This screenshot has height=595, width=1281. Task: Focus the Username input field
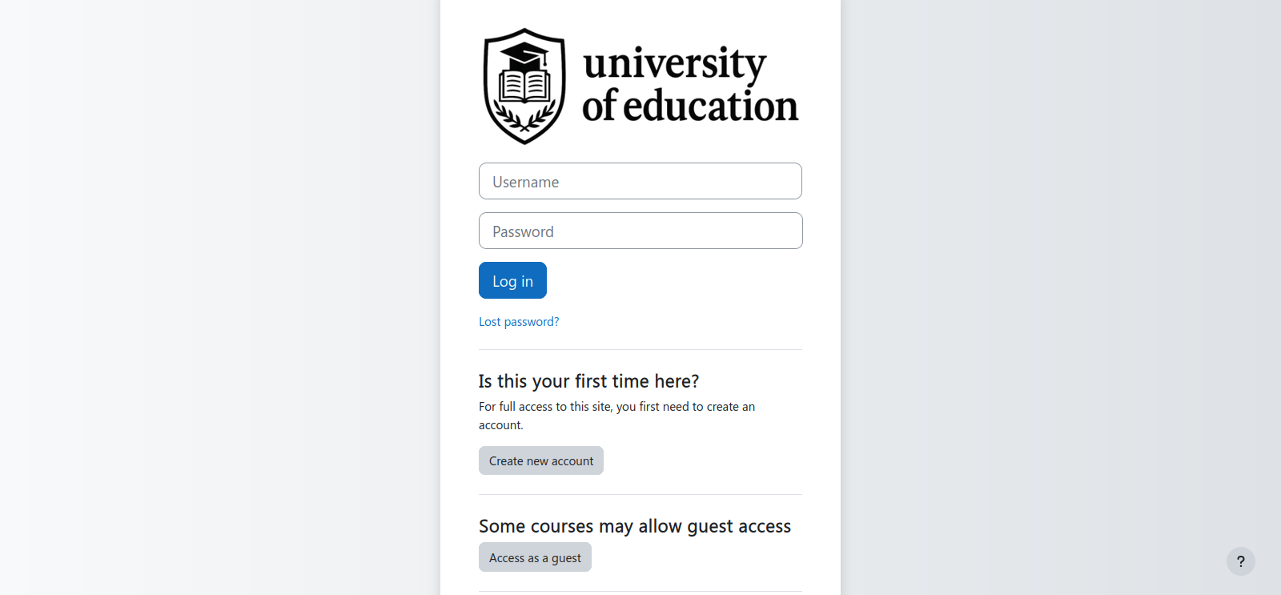640,181
